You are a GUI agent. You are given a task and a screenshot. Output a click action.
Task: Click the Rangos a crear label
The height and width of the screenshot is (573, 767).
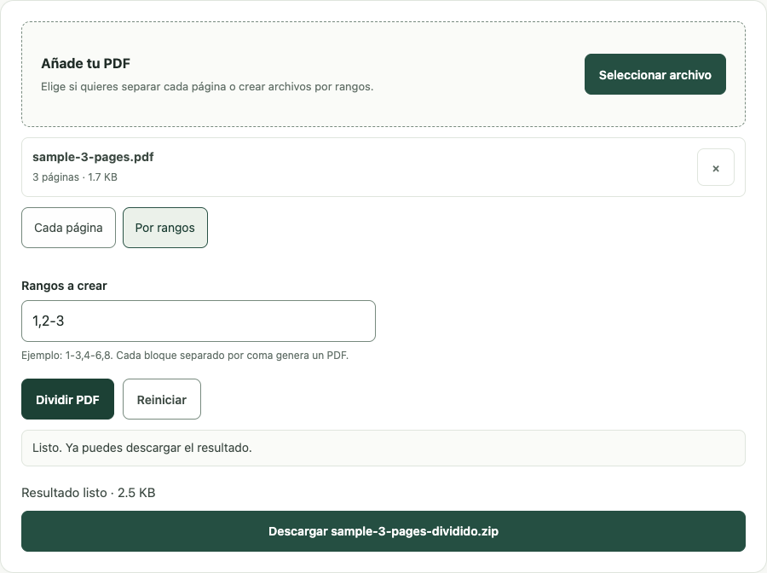(x=64, y=286)
